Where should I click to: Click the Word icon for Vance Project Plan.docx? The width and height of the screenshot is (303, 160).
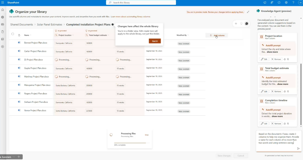tap(19, 110)
